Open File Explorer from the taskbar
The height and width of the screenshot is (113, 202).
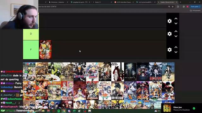(x=43, y=111)
